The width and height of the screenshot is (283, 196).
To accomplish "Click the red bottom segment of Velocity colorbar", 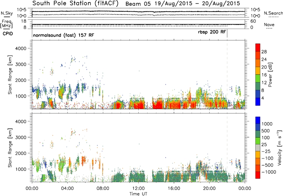I will pyautogui.click(x=258, y=175).
